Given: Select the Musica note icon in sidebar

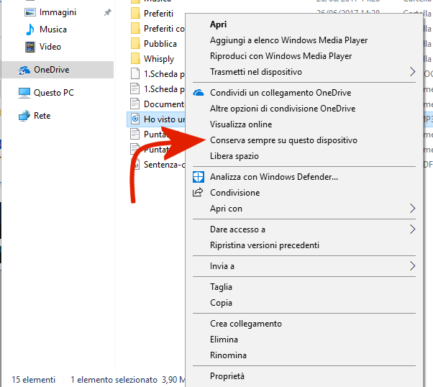Looking at the screenshot, I should [x=29, y=29].
